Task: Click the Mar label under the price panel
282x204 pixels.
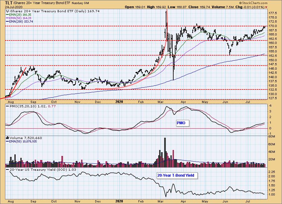Action: [160, 102]
